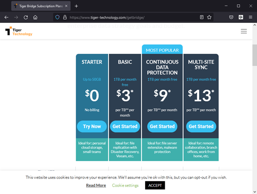
Task: Open Cookie settings
Action: click(125, 186)
